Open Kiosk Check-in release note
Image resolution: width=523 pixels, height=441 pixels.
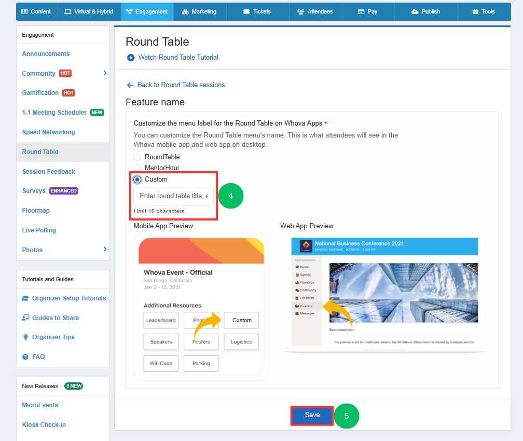(x=44, y=424)
